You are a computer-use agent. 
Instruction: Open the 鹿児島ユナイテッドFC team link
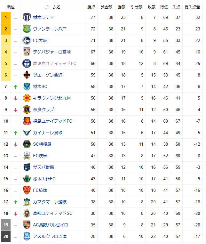(55, 63)
